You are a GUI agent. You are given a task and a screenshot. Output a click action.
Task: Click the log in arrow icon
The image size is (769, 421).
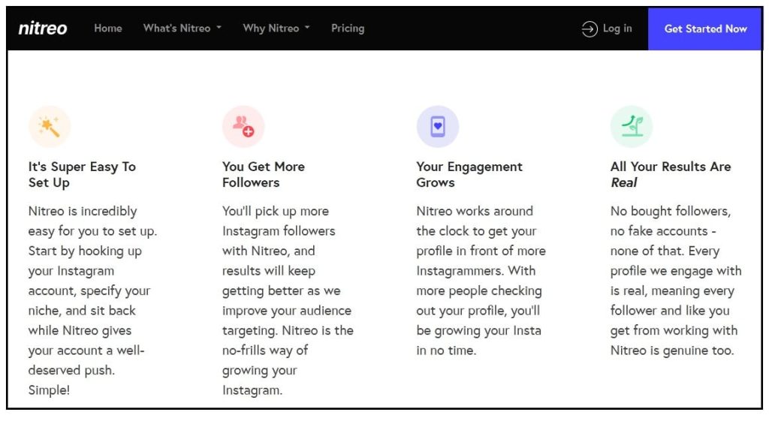(590, 29)
